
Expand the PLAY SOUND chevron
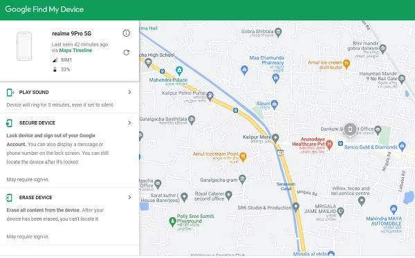(129, 92)
